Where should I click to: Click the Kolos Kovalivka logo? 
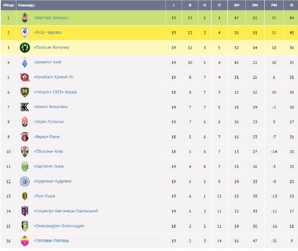click(25, 107)
